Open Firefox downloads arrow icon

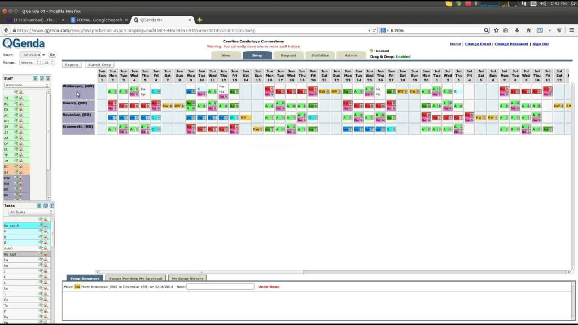tap(517, 30)
